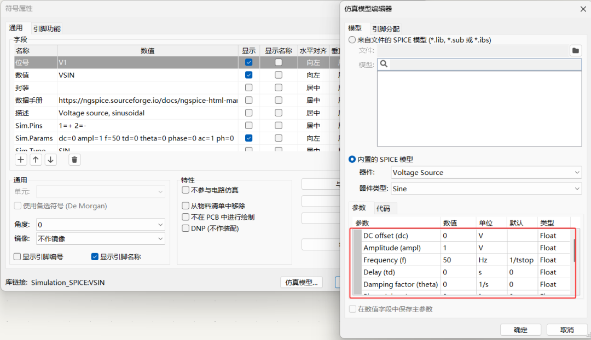The width and height of the screenshot is (591, 340).
Task: Enable DNP (不作装配) checkbox
Action: (x=186, y=228)
